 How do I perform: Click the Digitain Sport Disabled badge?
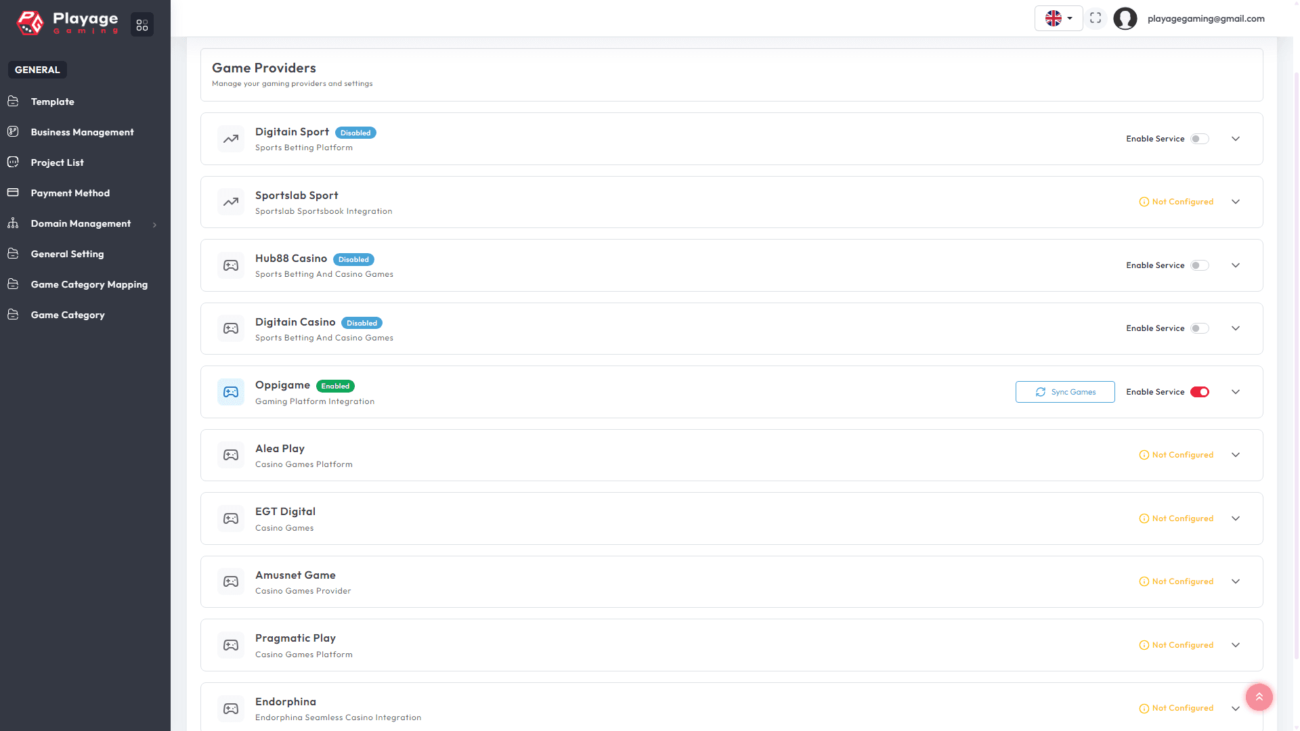pos(355,133)
